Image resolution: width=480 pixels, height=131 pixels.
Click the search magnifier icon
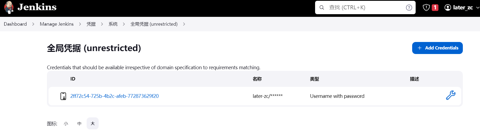pyautogui.click(x=322, y=7)
